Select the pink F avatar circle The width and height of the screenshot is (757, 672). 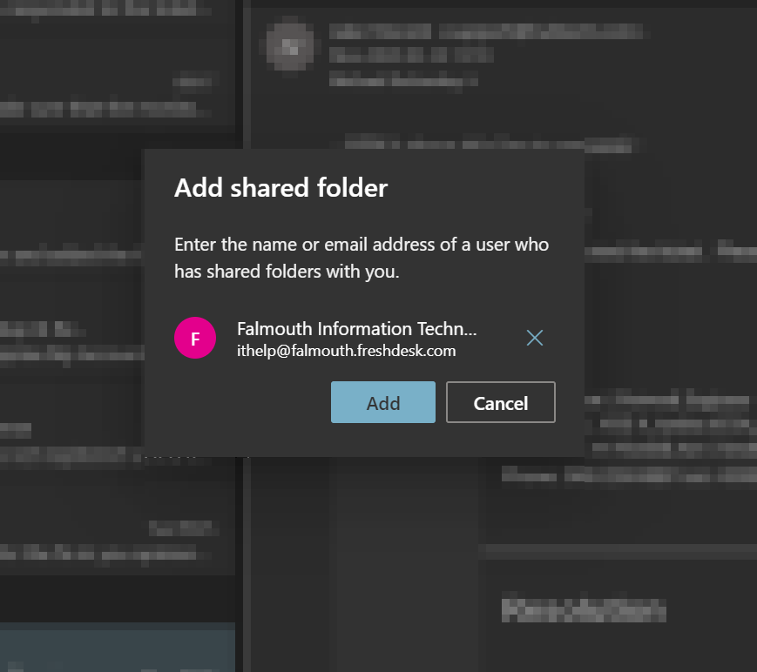[x=195, y=338]
